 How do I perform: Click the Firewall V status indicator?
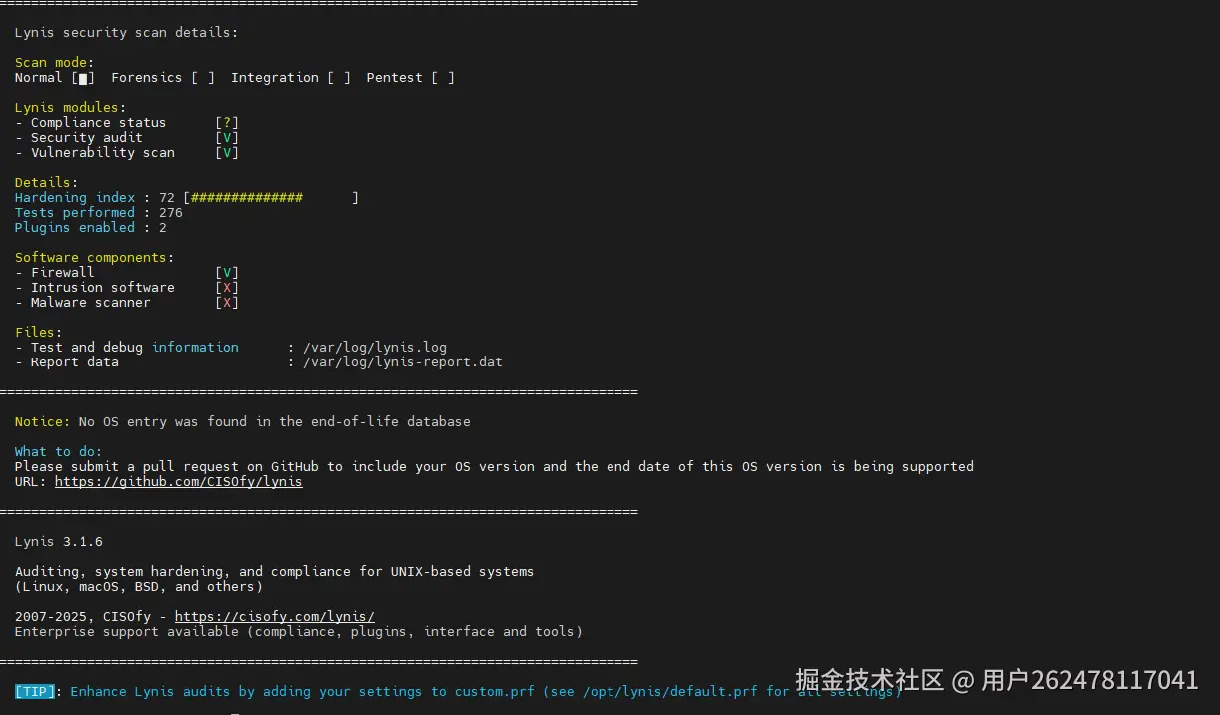(227, 273)
